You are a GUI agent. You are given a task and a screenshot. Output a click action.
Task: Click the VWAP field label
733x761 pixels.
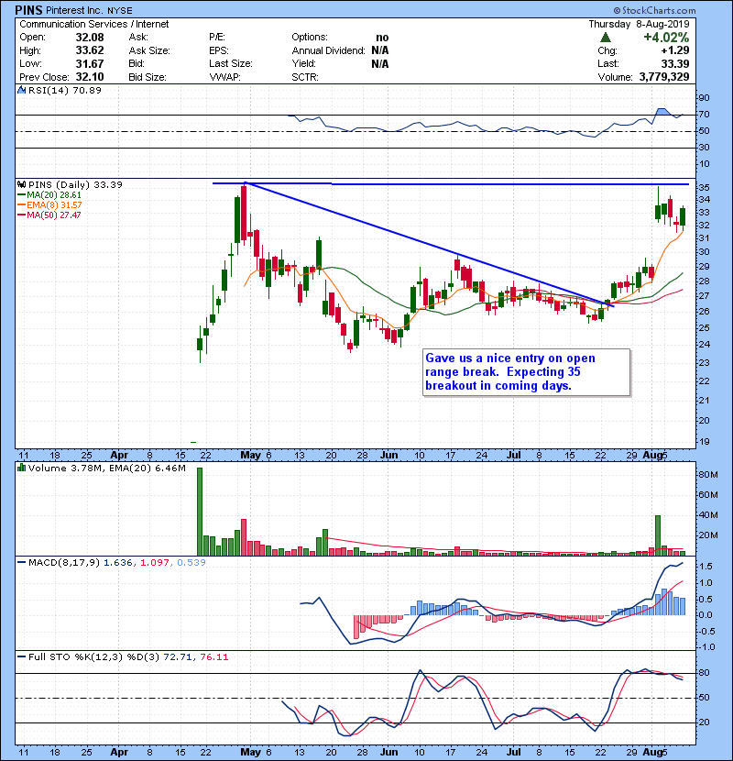pos(224,77)
